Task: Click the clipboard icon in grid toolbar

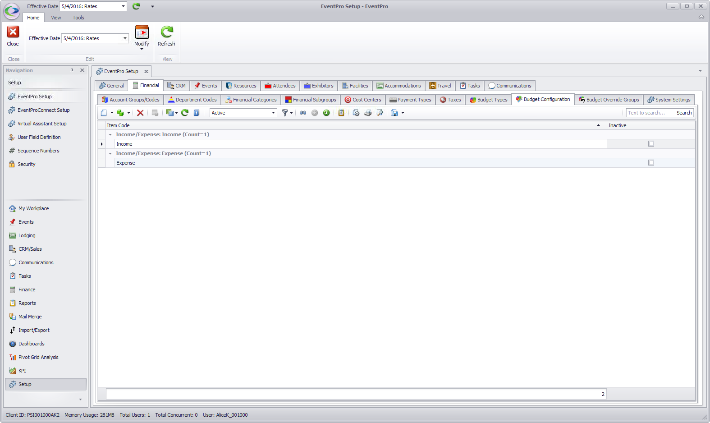Action: point(341,113)
